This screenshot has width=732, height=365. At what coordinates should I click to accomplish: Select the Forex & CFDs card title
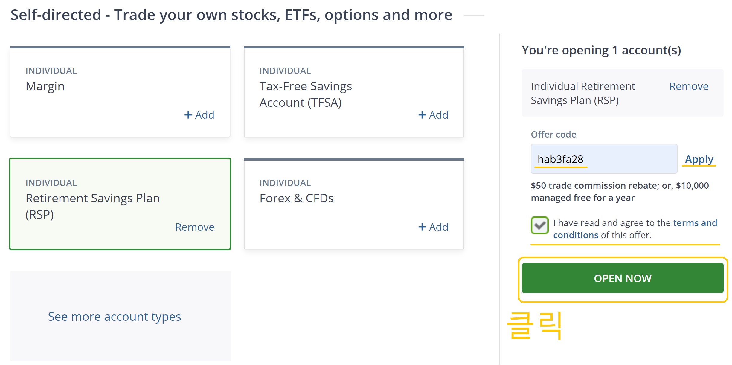(296, 198)
